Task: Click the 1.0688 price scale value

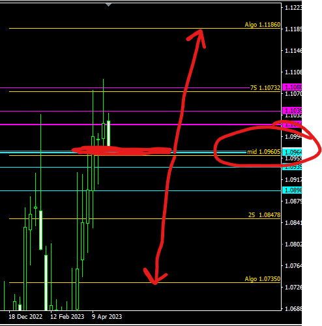Action: (x=293, y=308)
